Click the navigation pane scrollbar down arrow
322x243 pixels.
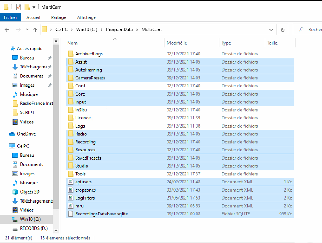point(56,230)
